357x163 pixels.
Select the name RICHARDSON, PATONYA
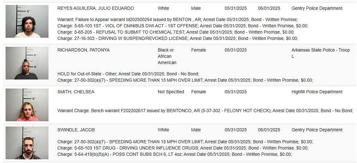83,50
